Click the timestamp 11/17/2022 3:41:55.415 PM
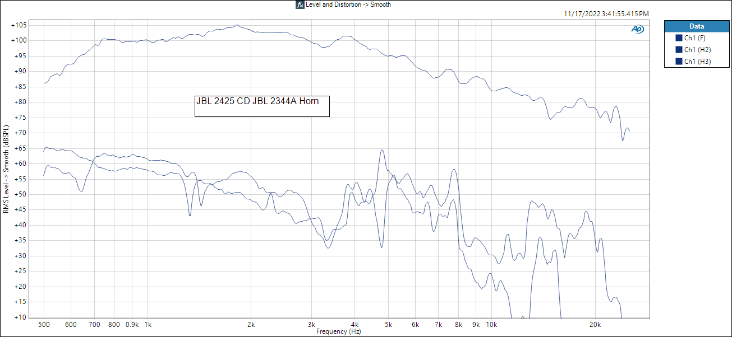 tap(606, 14)
